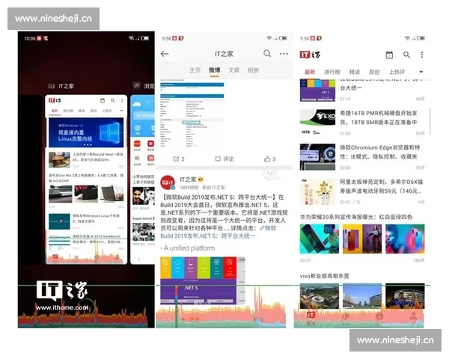Tap the 来自 IT之家 source text

213,188
